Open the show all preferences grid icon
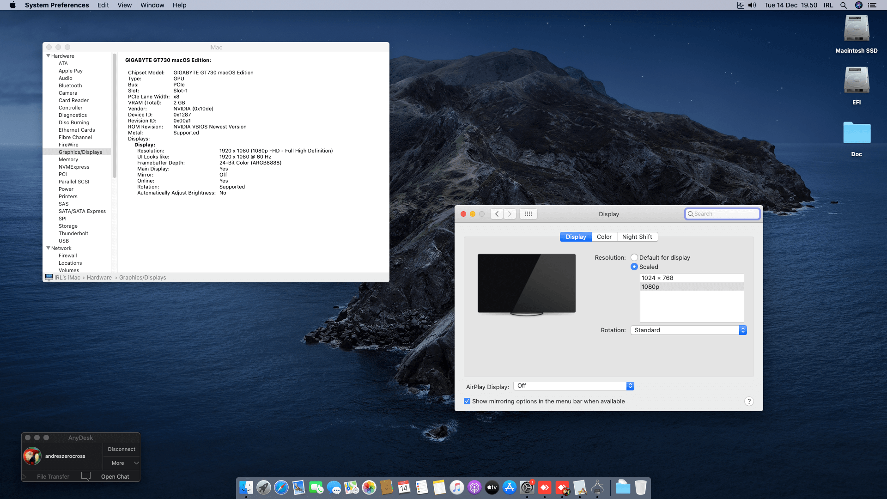Screen dimensions: 887x499 coord(528,213)
